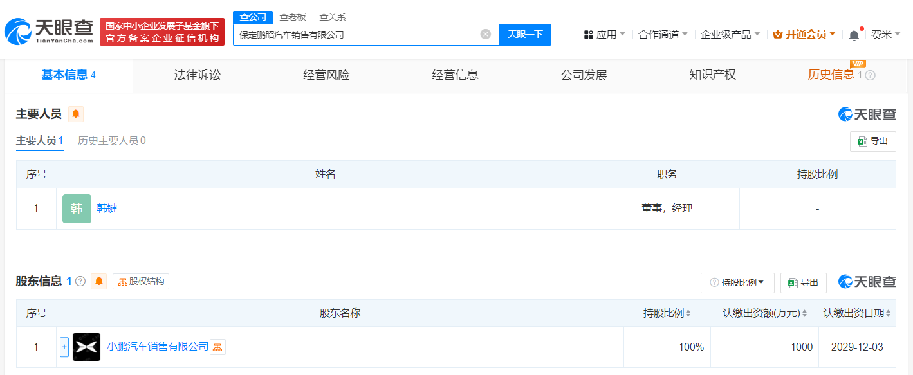Click the 2029-12-03 date cell
Screen dimensions: 913x375
pos(857,347)
